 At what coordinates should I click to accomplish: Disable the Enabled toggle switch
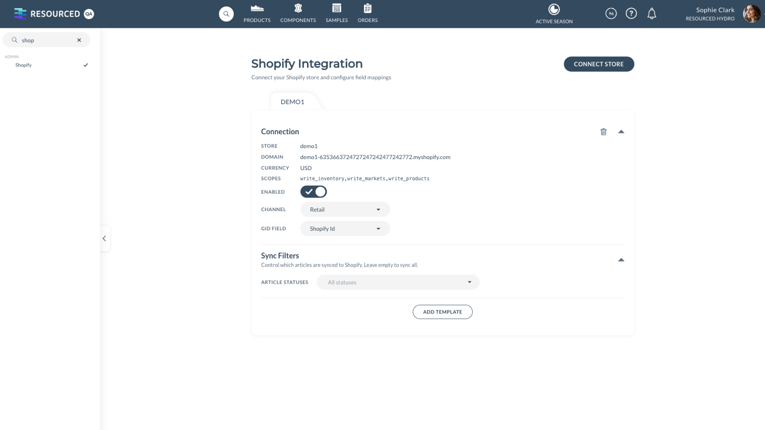coord(314,192)
